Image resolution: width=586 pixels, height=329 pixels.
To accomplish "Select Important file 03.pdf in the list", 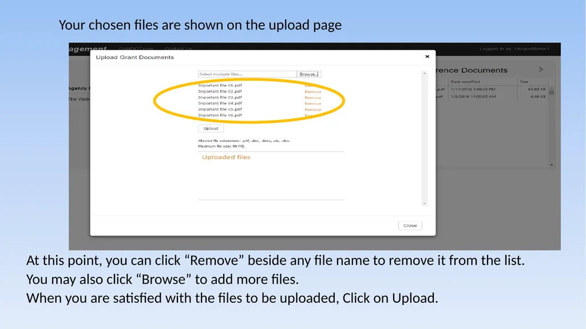I will 220,97.
